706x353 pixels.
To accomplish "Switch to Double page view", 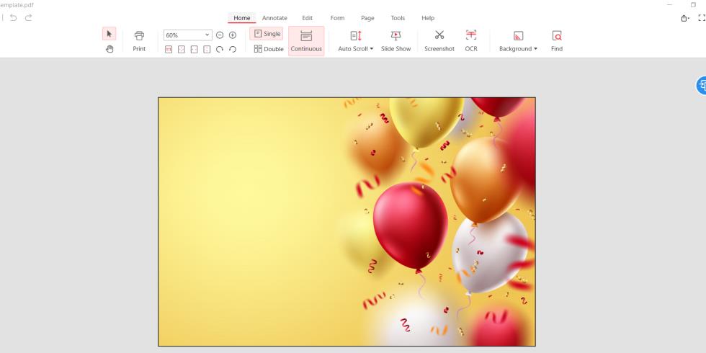I will point(268,49).
